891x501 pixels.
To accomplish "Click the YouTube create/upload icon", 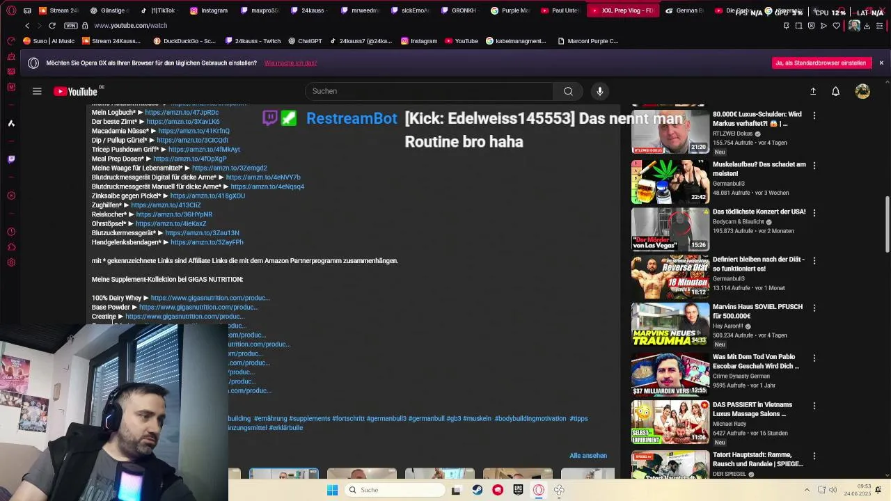I will 812,91.
